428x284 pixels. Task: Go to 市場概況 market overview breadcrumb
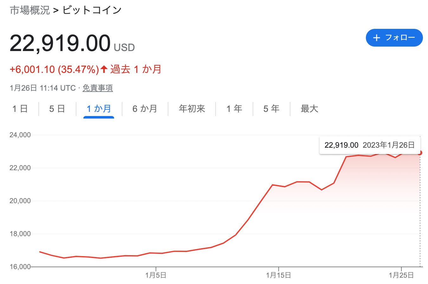tap(30, 10)
